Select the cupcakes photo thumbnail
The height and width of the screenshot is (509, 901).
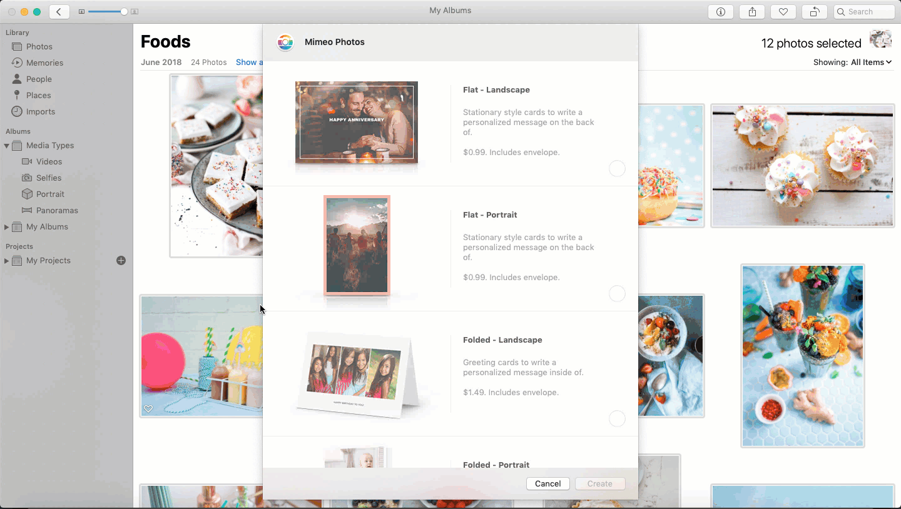[x=803, y=166]
